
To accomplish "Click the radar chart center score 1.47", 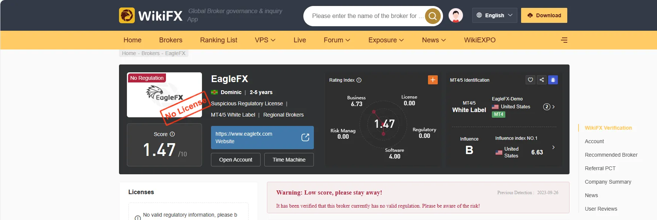I will 384,124.
